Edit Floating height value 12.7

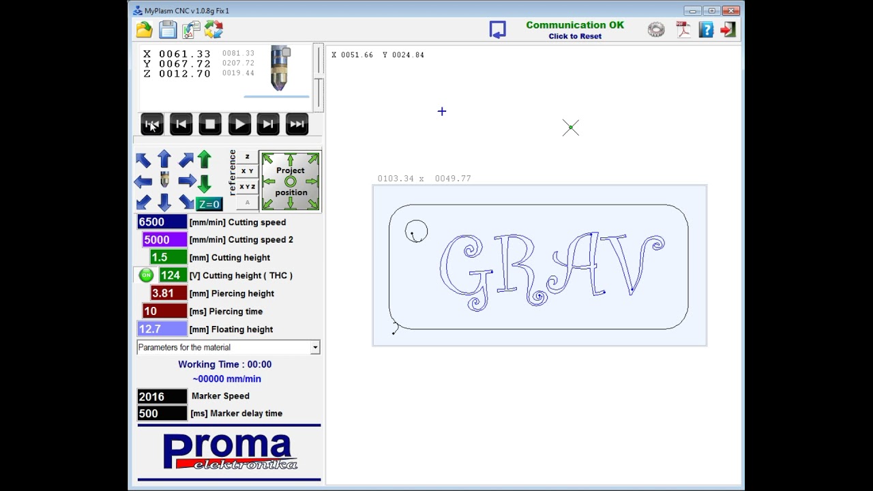pyautogui.click(x=162, y=329)
